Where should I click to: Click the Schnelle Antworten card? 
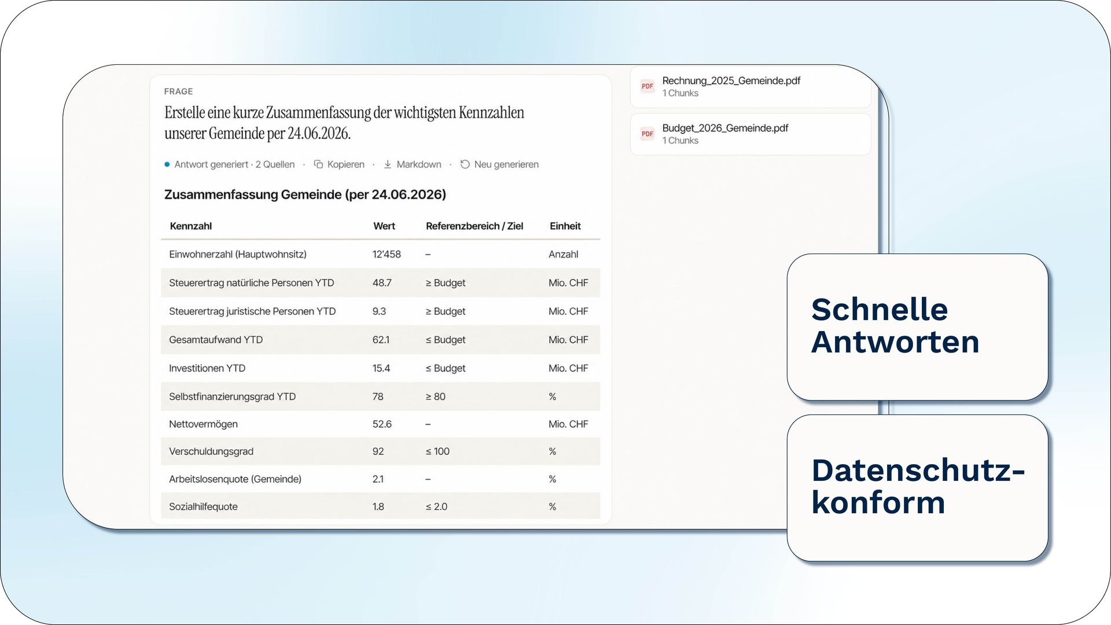pyautogui.click(x=918, y=327)
